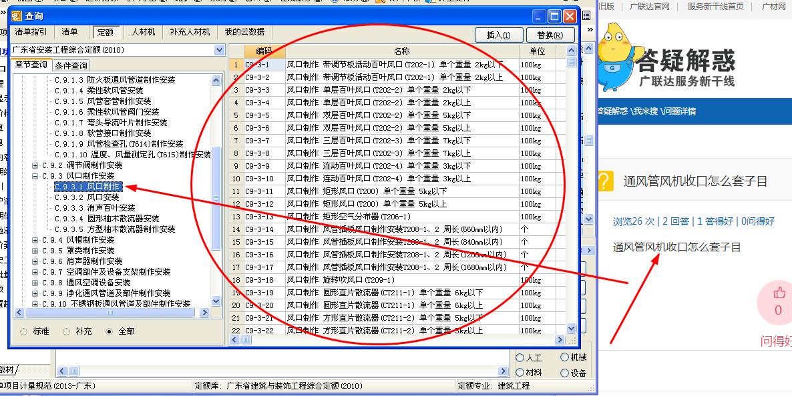Open 我的云数据 tab
The image size is (792, 396).
244,32
